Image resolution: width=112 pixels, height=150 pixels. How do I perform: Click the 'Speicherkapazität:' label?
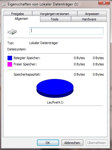pos(27,74)
